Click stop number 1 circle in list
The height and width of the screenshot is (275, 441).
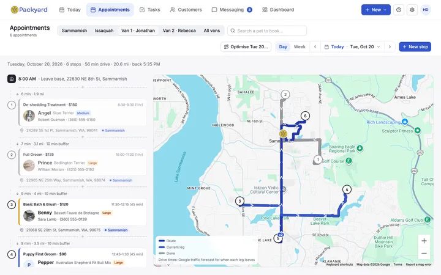tap(12, 105)
